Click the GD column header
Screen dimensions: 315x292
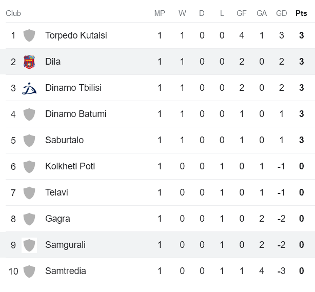[x=281, y=13]
